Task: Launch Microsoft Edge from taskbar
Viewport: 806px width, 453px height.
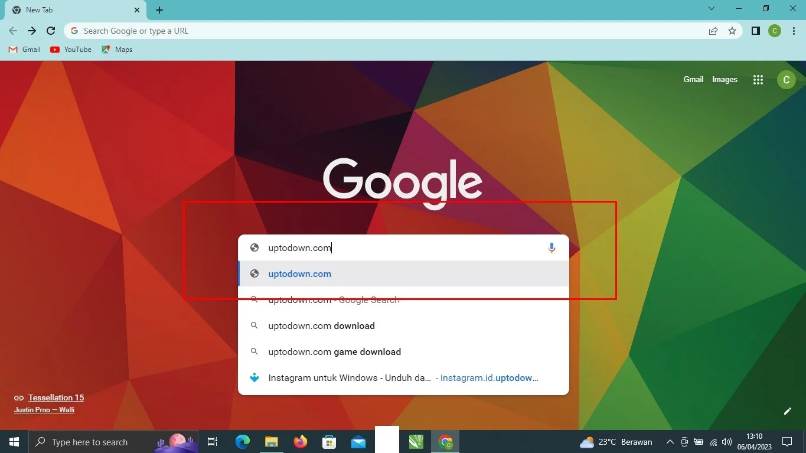Action: point(243,442)
